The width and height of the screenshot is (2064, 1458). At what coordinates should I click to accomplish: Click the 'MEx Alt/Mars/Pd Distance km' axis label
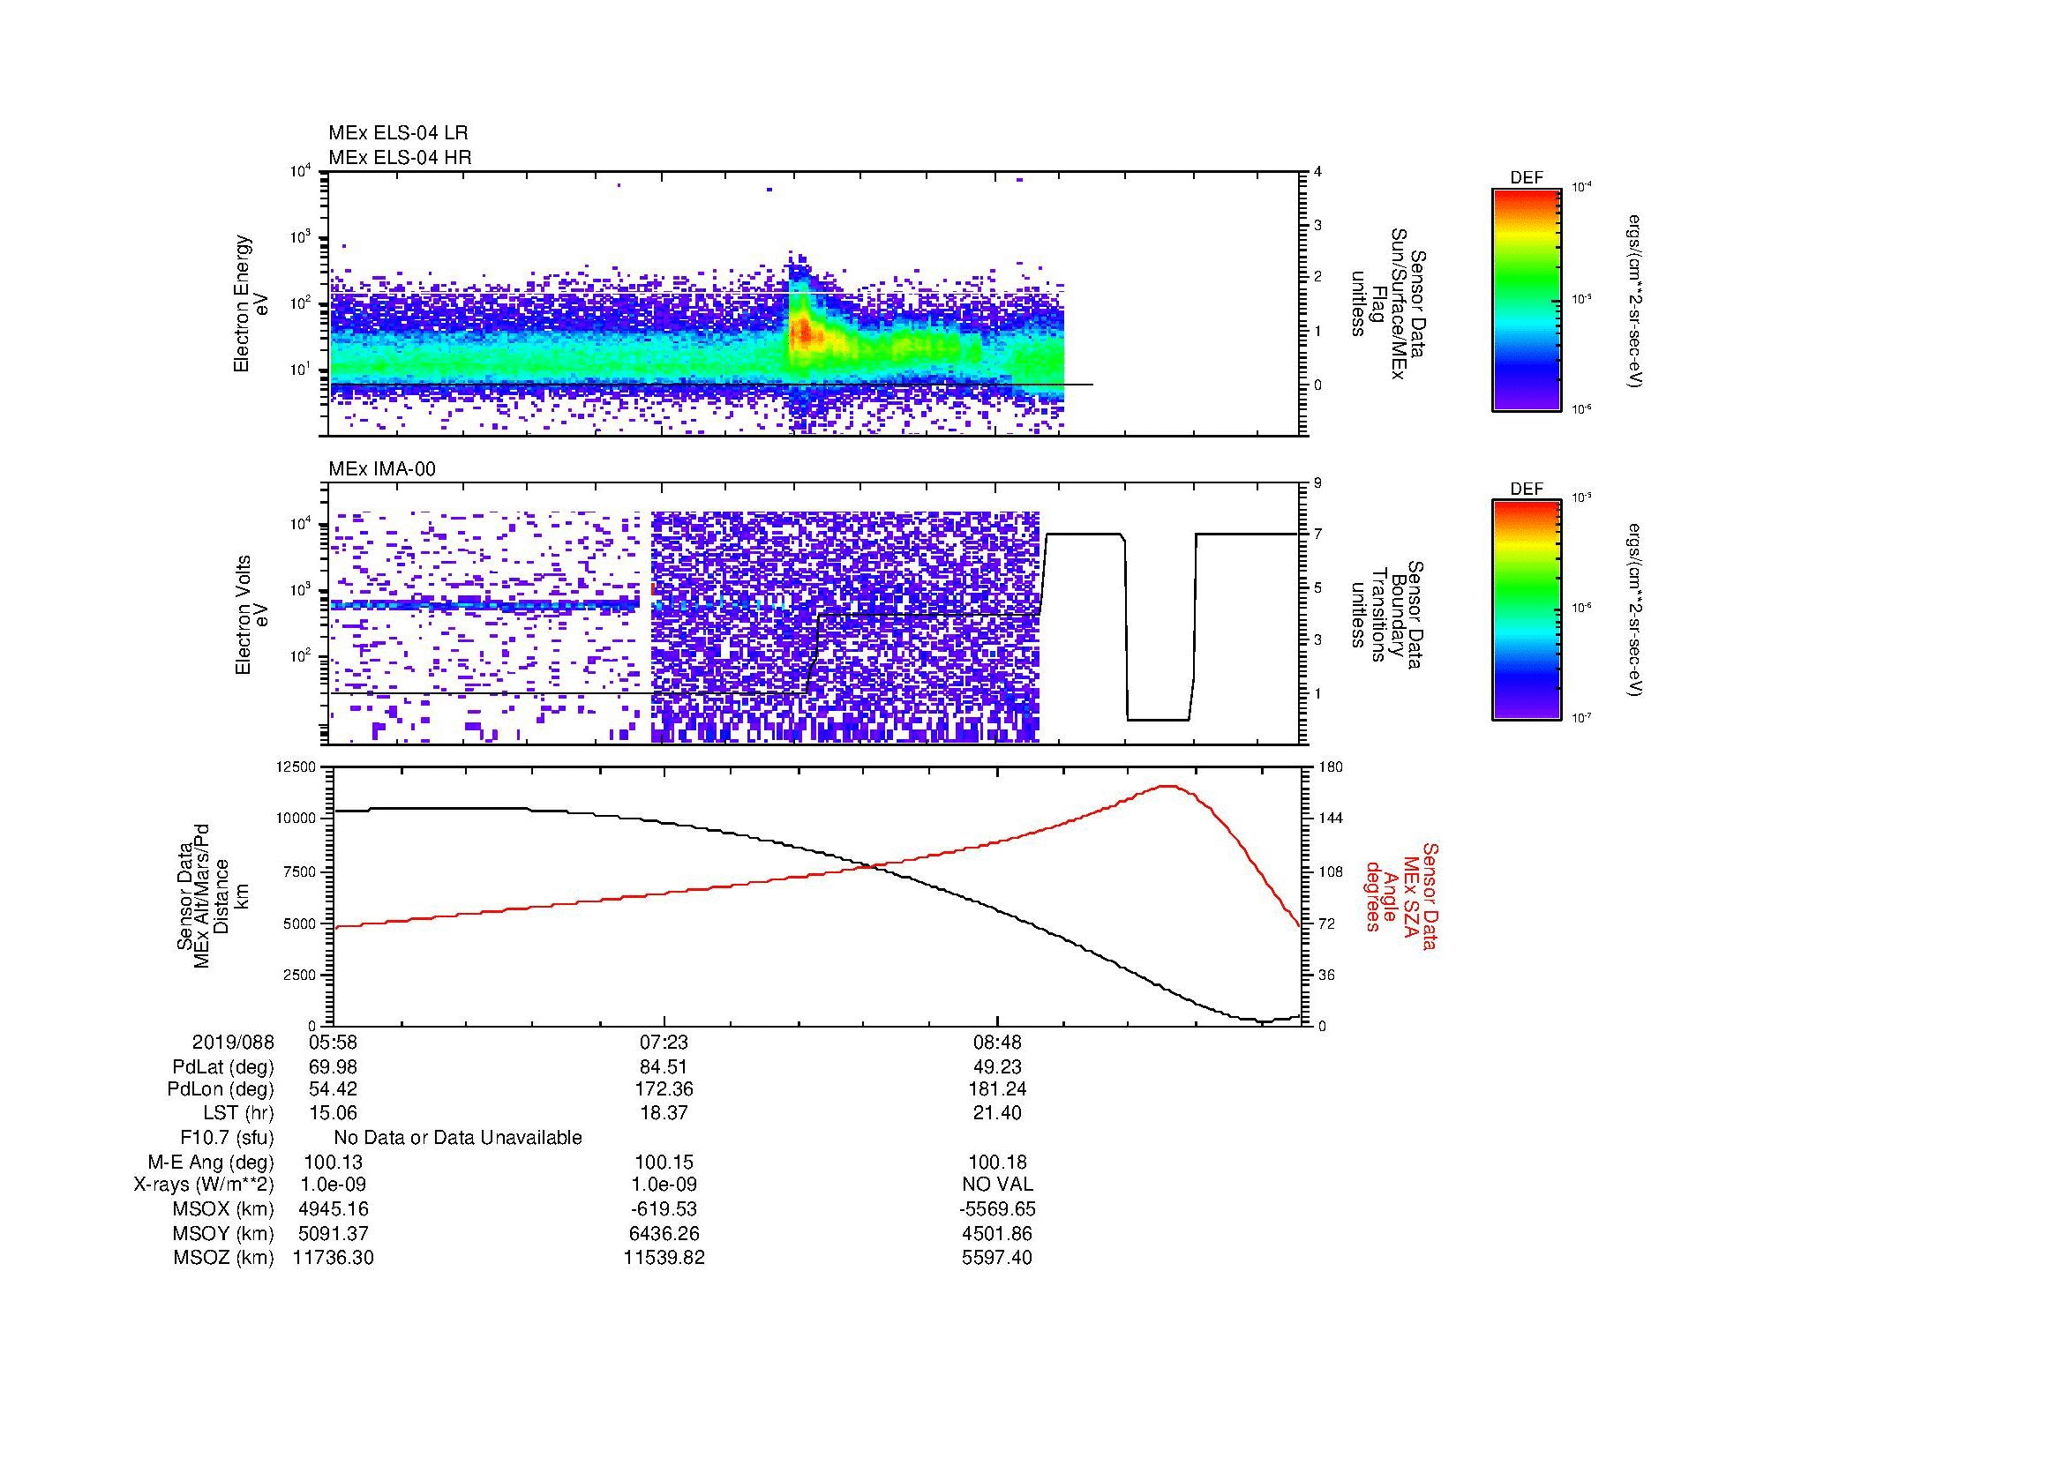click(x=211, y=895)
